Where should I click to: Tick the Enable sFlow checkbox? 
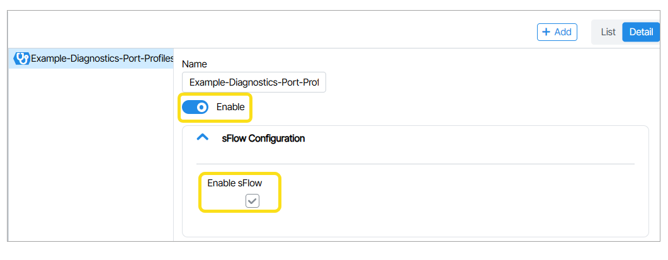(x=252, y=201)
